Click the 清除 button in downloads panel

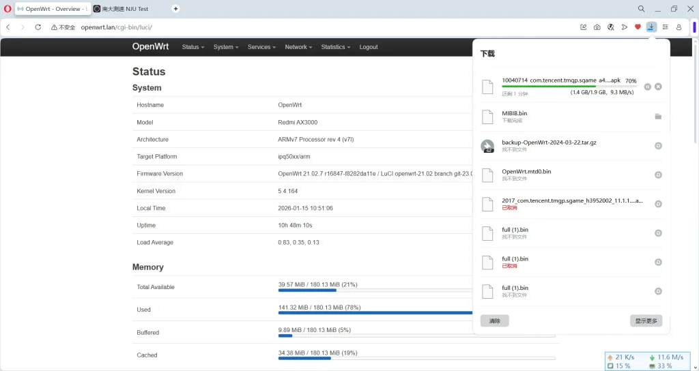pos(494,321)
